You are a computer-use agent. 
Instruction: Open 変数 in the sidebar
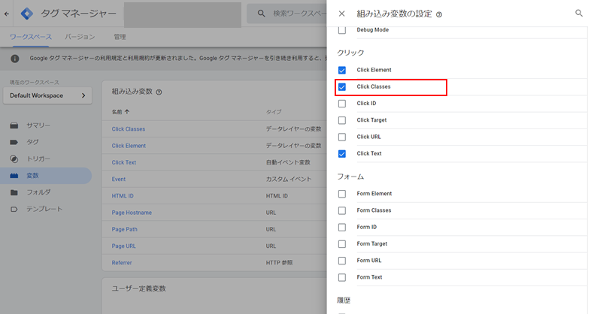(x=32, y=176)
